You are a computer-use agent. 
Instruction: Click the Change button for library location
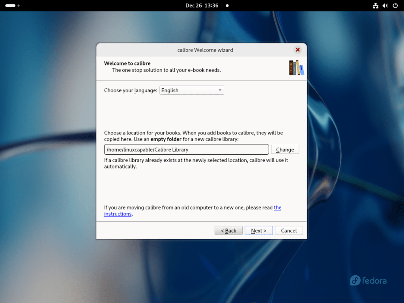tap(285, 150)
